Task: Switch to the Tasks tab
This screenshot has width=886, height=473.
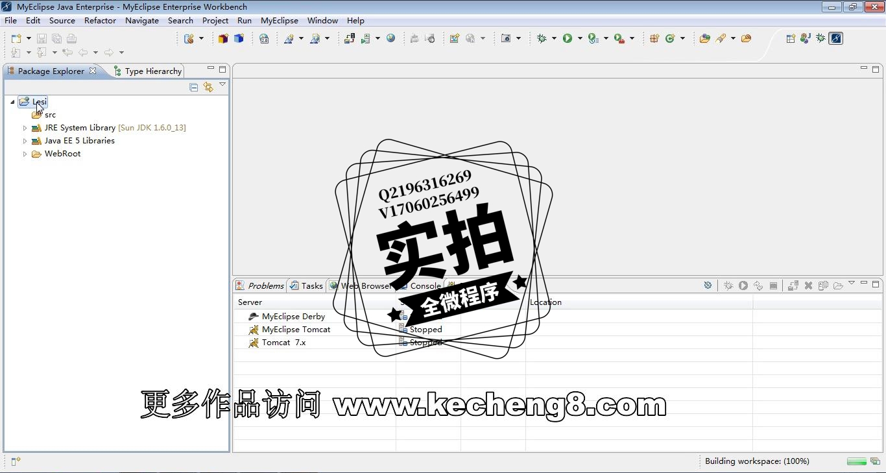Action: (307, 285)
